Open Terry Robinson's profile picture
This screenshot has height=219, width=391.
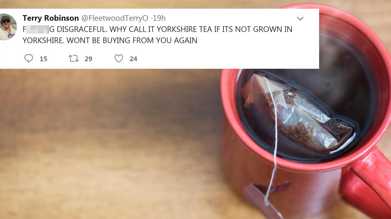8,27
